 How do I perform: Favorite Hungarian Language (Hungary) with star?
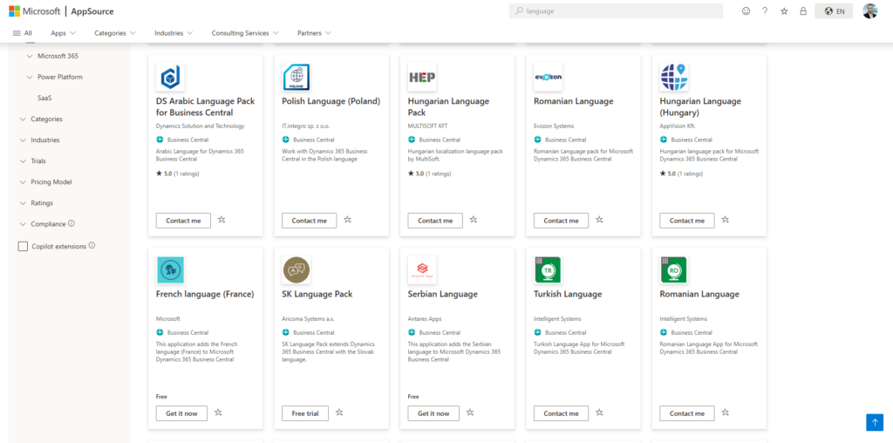click(725, 220)
